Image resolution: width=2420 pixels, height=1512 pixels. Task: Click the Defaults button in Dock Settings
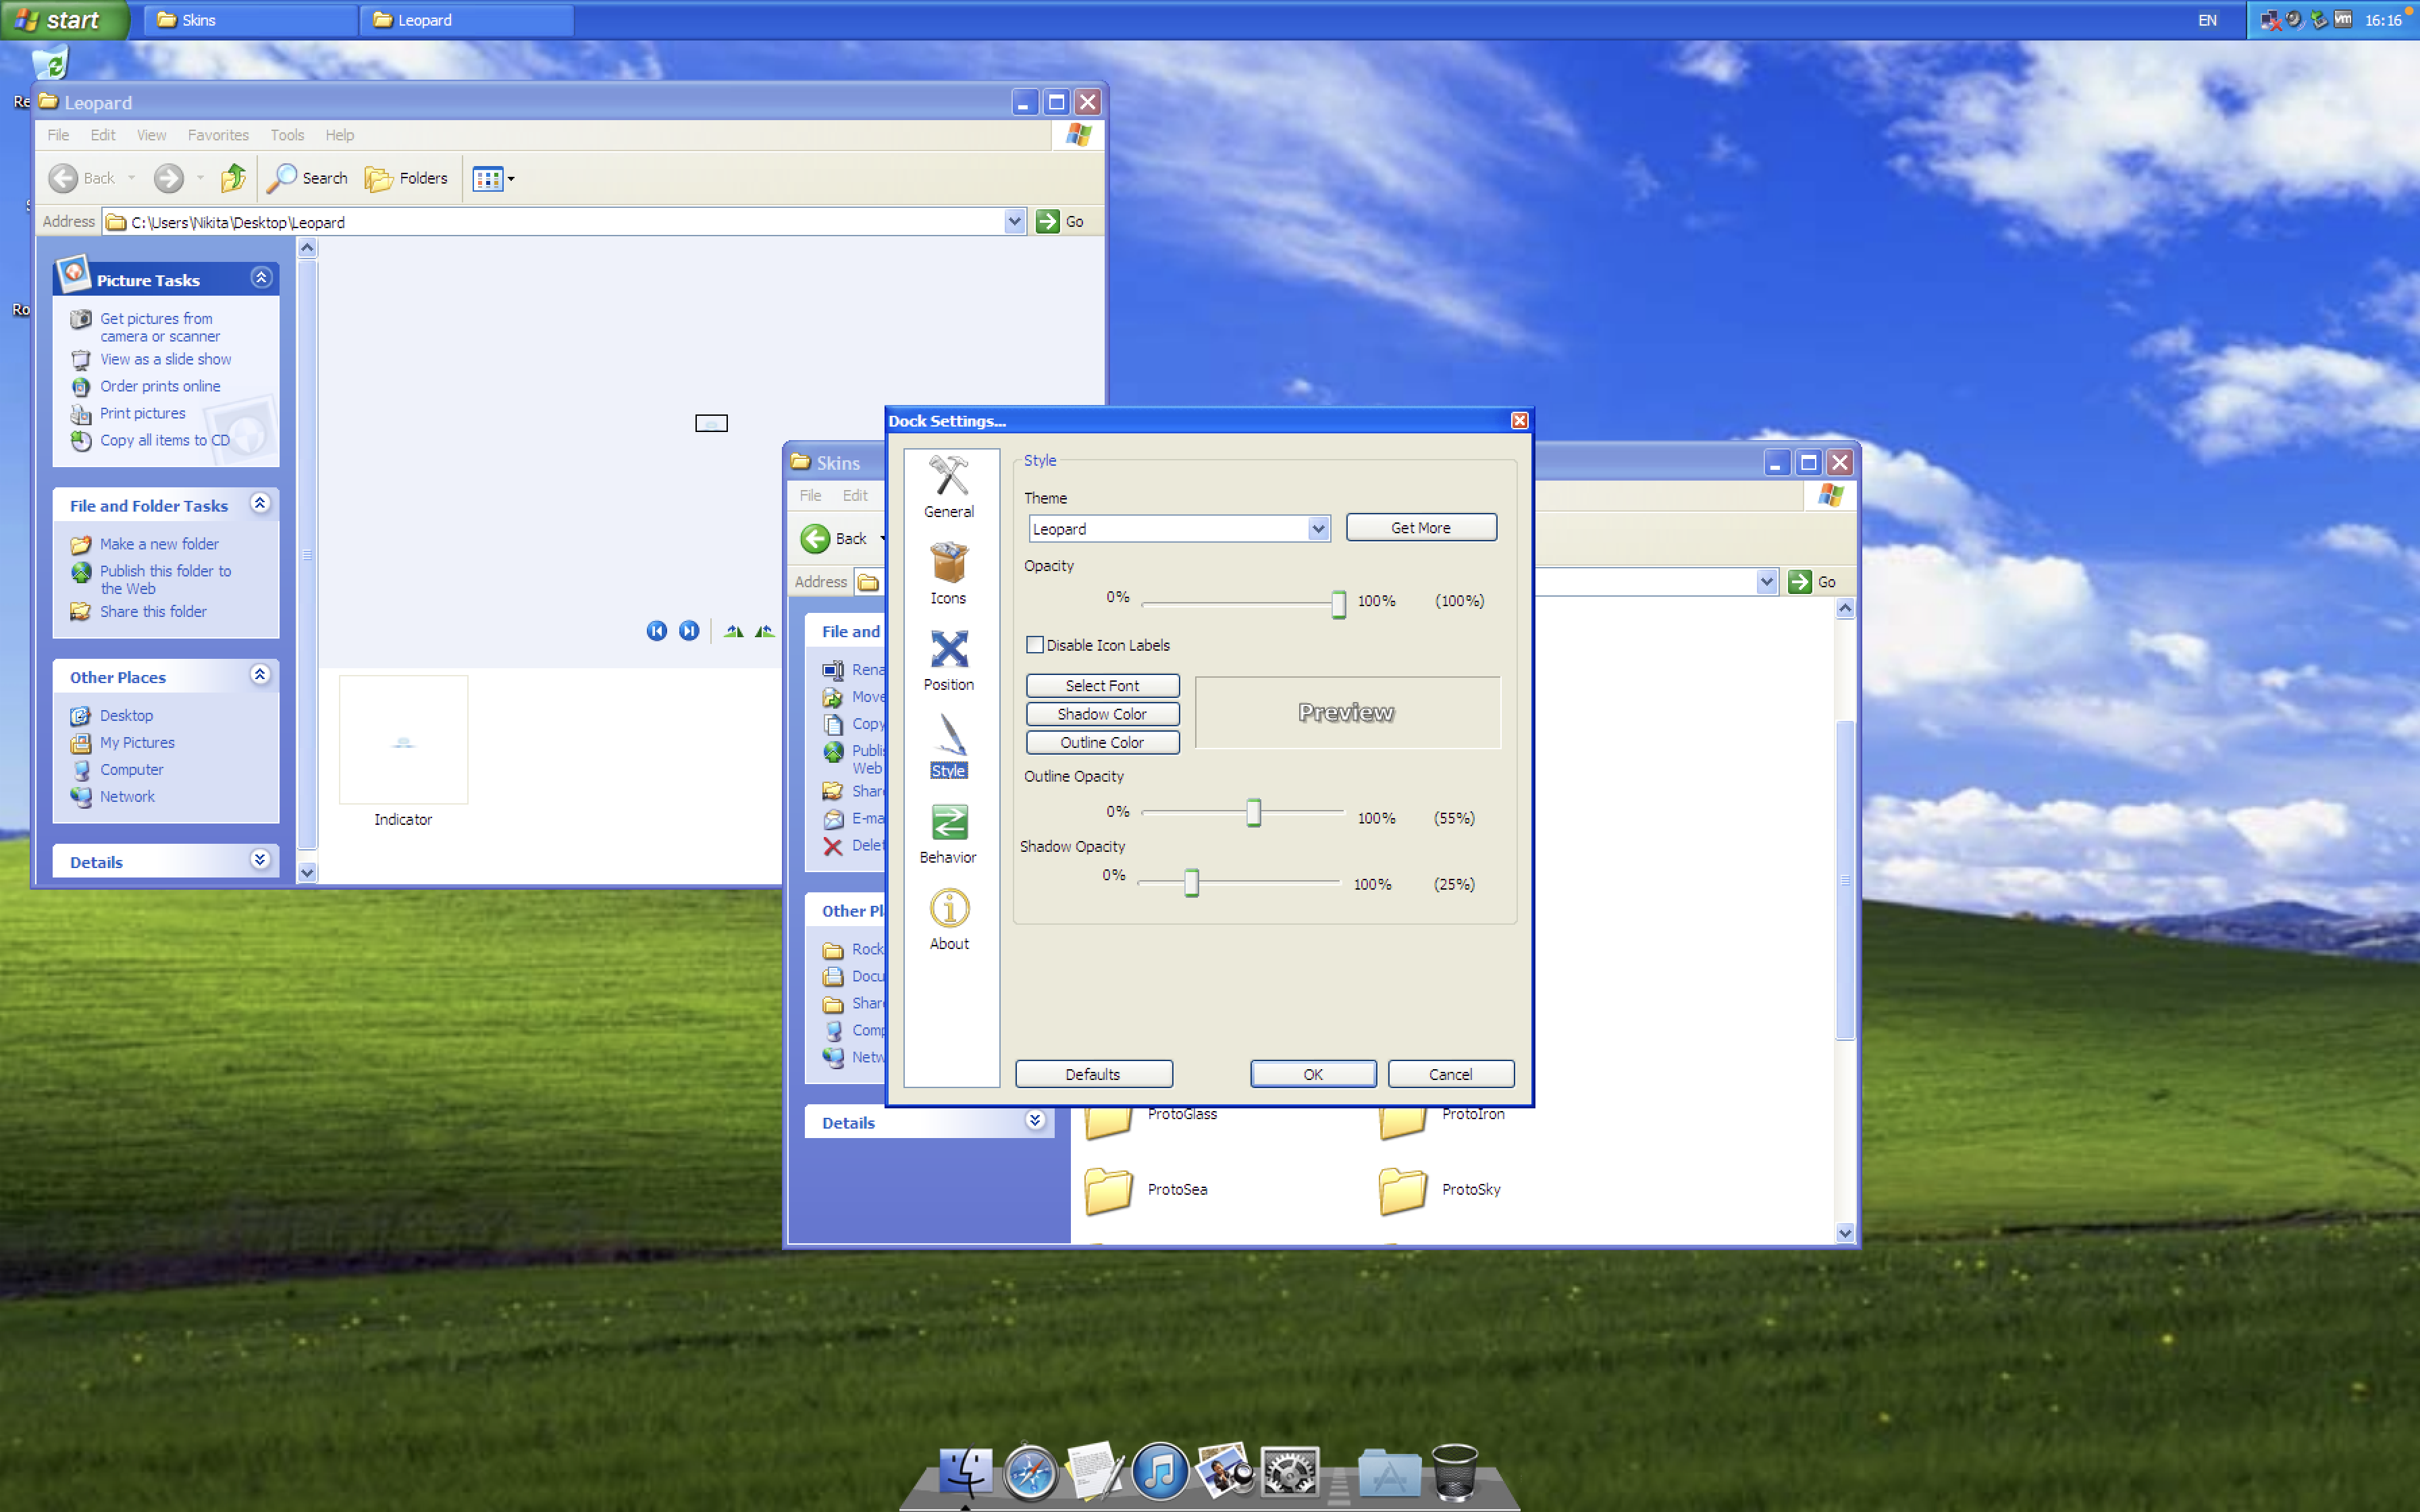[x=1093, y=1075]
